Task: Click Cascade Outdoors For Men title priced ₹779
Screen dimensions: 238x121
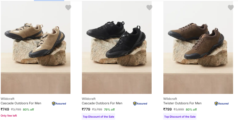Action: pyautogui.click(x=102, y=103)
